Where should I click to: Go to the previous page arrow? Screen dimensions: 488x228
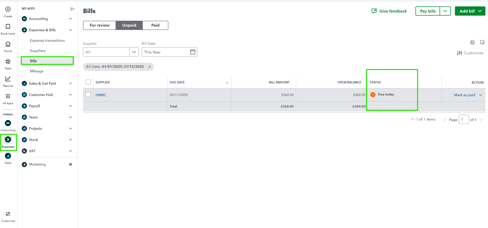point(445,120)
